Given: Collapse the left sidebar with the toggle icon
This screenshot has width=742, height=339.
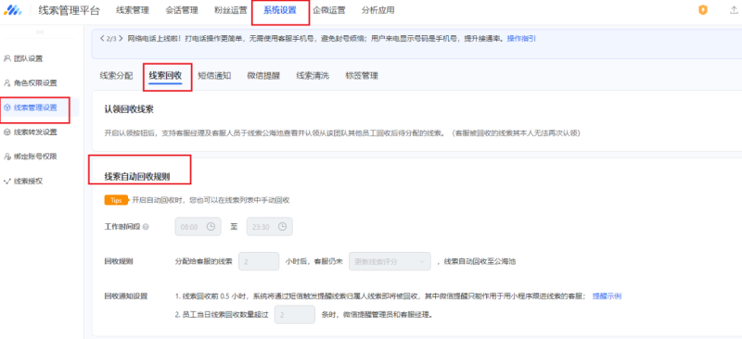Looking at the screenshot, I should point(39,32).
